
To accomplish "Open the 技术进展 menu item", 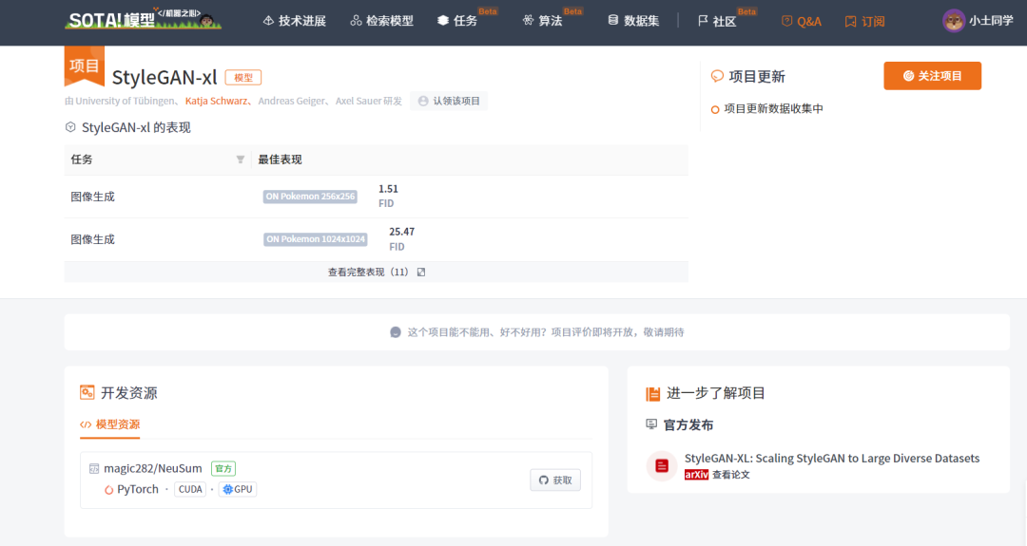I will pyautogui.click(x=294, y=21).
